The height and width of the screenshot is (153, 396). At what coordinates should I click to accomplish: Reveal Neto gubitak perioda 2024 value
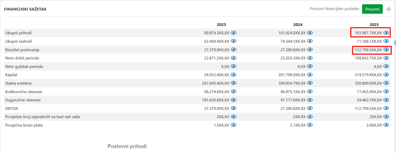pyautogui.click(x=310, y=66)
